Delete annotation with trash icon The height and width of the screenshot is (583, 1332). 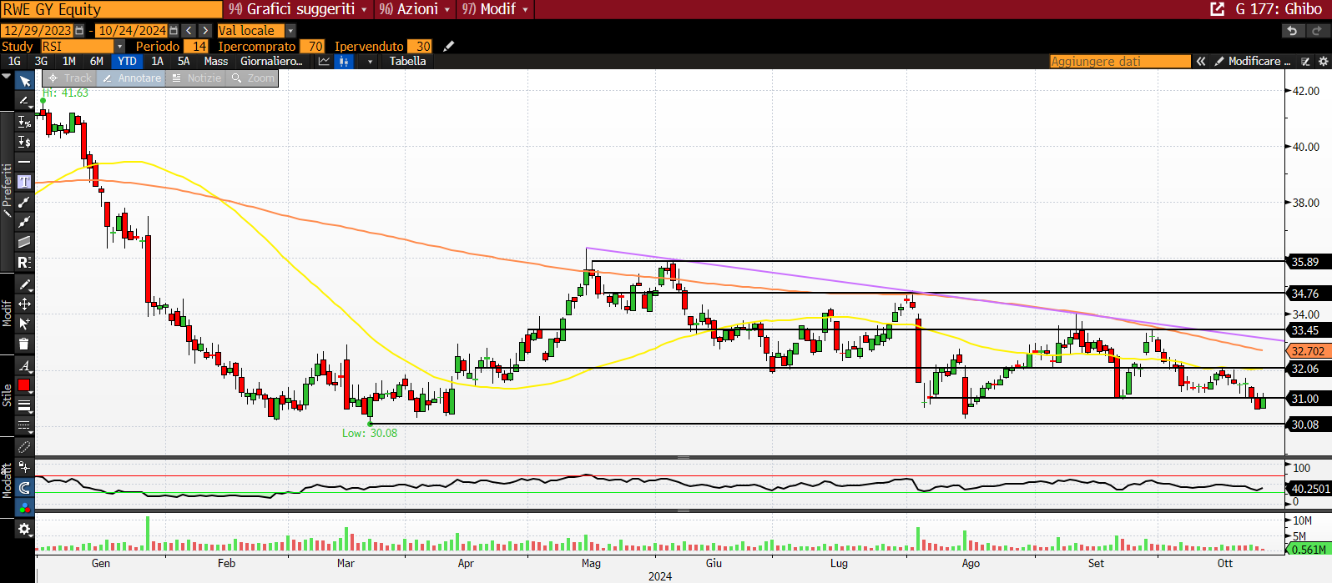pos(24,344)
